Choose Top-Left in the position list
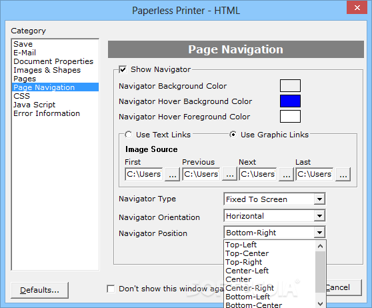The height and width of the screenshot is (308, 372). (x=270, y=245)
